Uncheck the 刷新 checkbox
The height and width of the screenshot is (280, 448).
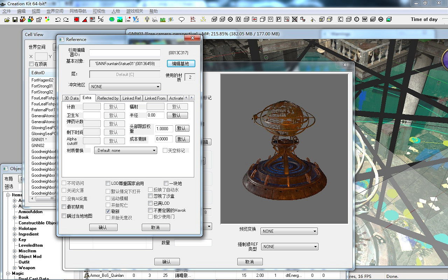click(108, 211)
